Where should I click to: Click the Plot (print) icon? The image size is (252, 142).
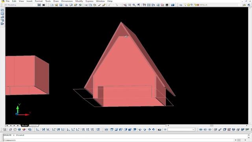click(x=67, y=5)
